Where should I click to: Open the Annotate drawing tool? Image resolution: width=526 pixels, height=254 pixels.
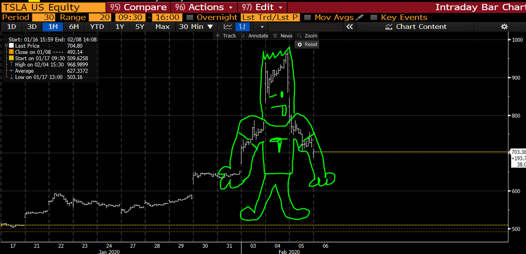[x=254, y=36]
